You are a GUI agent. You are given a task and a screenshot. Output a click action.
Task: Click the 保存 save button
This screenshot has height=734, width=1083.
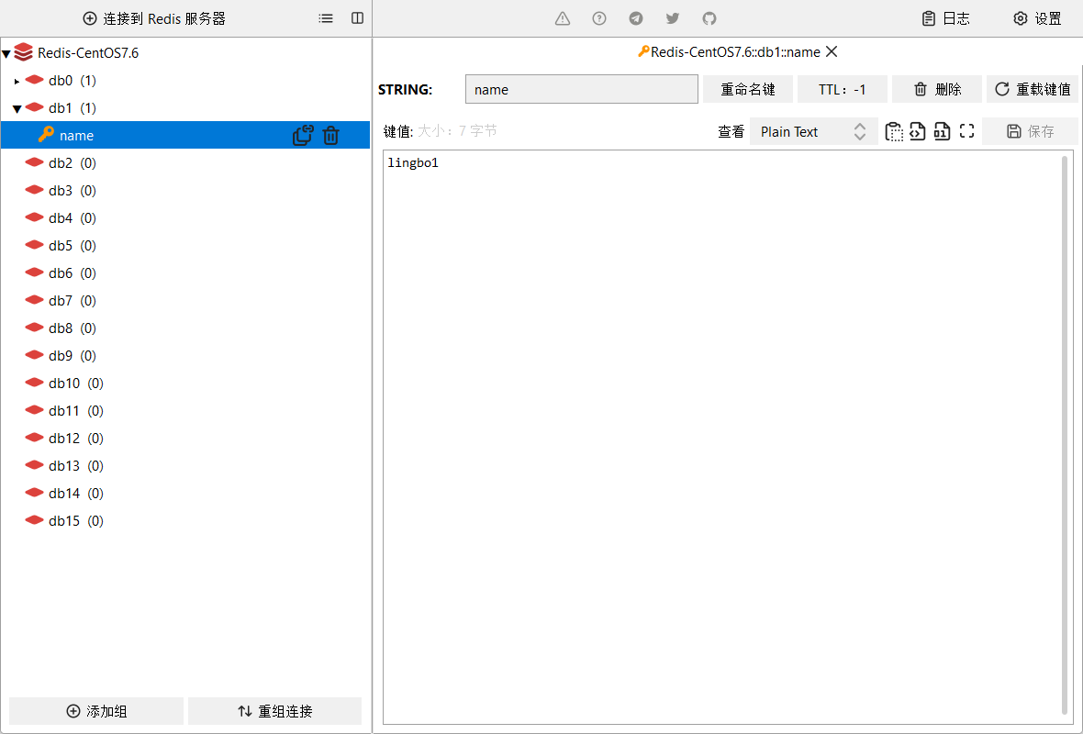(1030, 131)
